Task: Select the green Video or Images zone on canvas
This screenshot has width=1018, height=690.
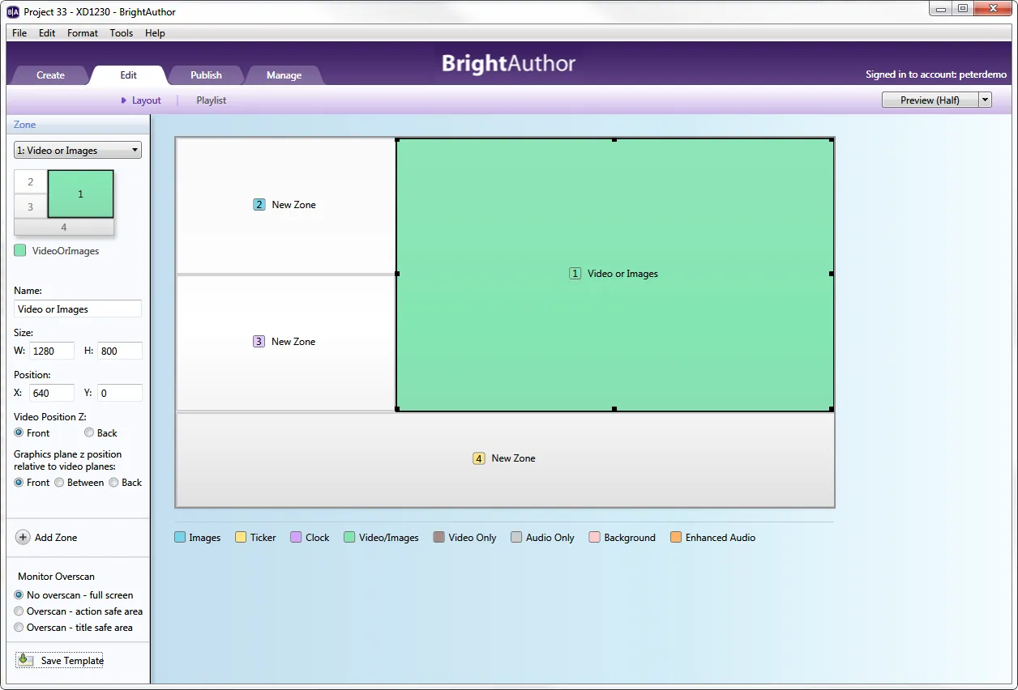Action: 614,275
